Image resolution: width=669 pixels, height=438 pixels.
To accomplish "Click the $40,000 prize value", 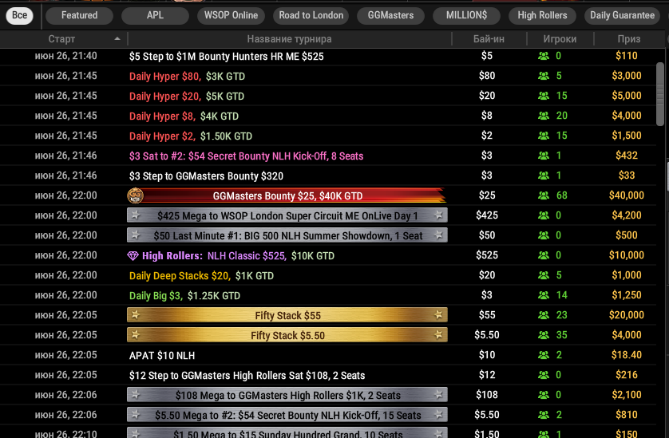I will (627, 195).
